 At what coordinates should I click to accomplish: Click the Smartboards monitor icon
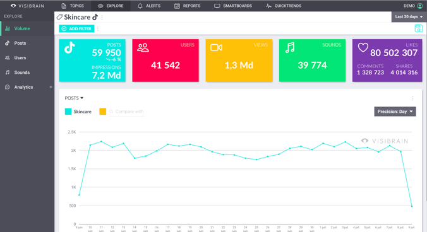pyautogui.click(x=217, y=6)
